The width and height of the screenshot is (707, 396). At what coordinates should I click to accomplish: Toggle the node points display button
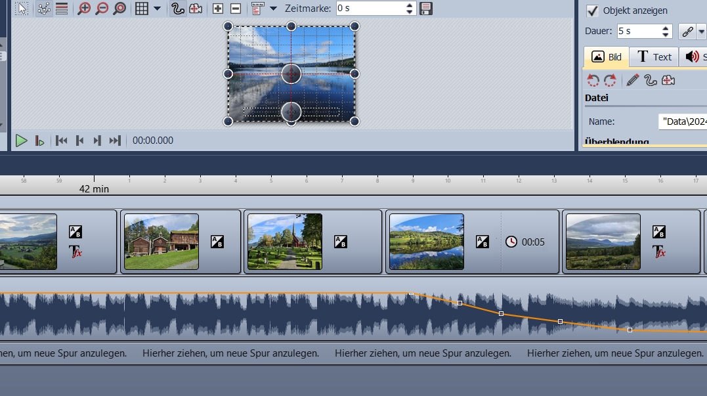[44, 9]
